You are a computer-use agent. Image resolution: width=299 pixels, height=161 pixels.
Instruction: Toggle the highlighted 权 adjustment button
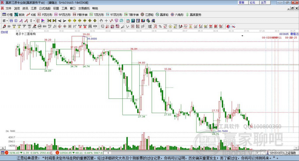[x=38, y=21]
